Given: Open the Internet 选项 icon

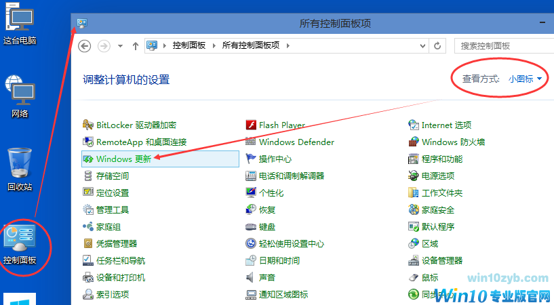Looking at the screenshot, I should click(x=414, y=125).
